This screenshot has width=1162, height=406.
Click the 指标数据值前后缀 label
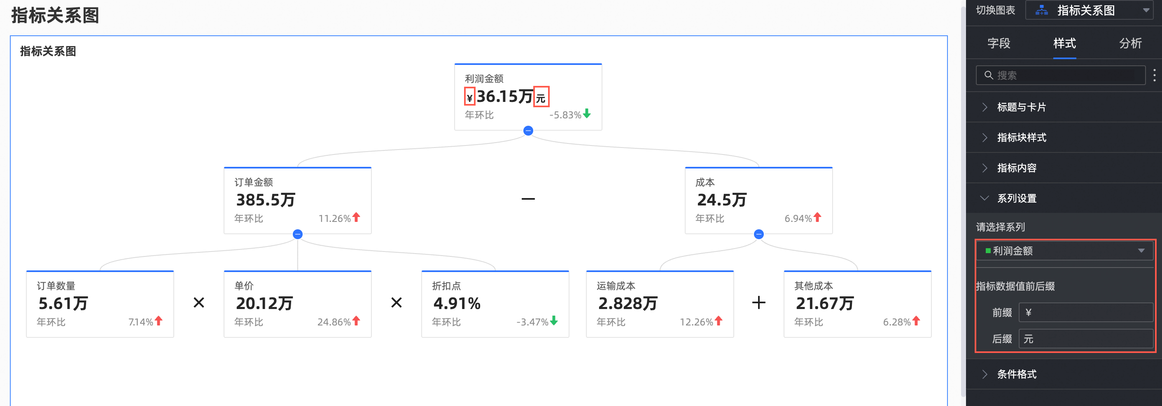coord(1015,286)
